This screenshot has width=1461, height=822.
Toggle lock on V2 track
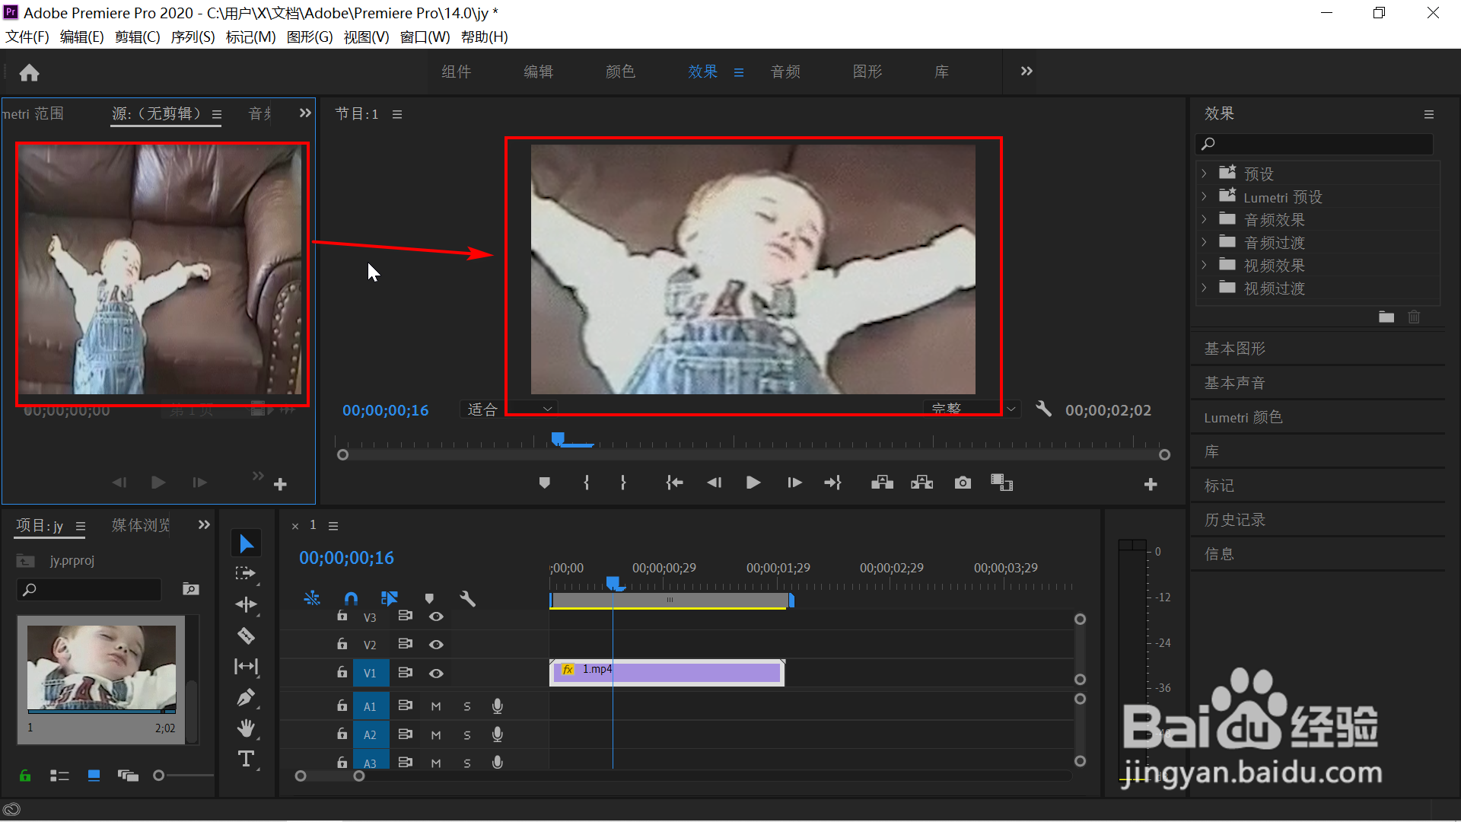(342, 644)
